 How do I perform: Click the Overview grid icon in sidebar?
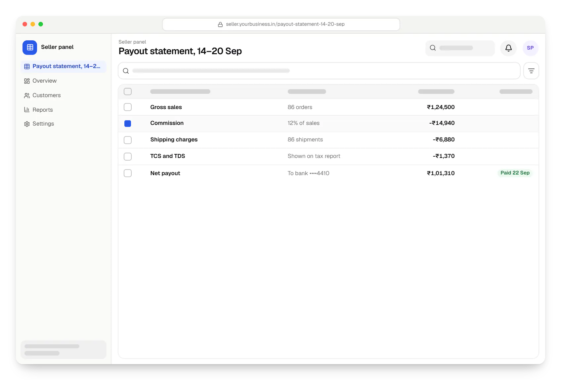pos(27,81)
